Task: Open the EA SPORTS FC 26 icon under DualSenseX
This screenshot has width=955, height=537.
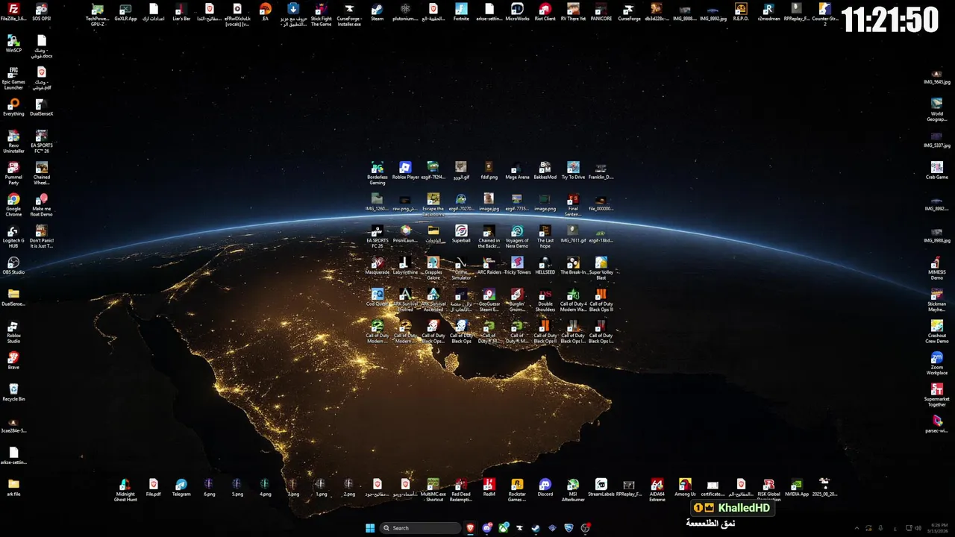Action: [x=42, y=141]
